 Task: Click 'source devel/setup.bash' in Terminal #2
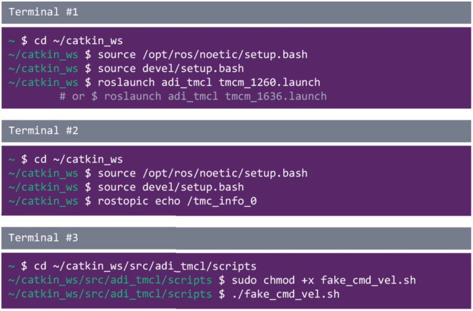pyautogui.click(x=171, y=187)
